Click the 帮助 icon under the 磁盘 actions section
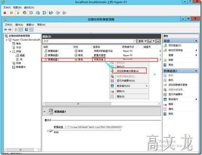 (165, 65)
